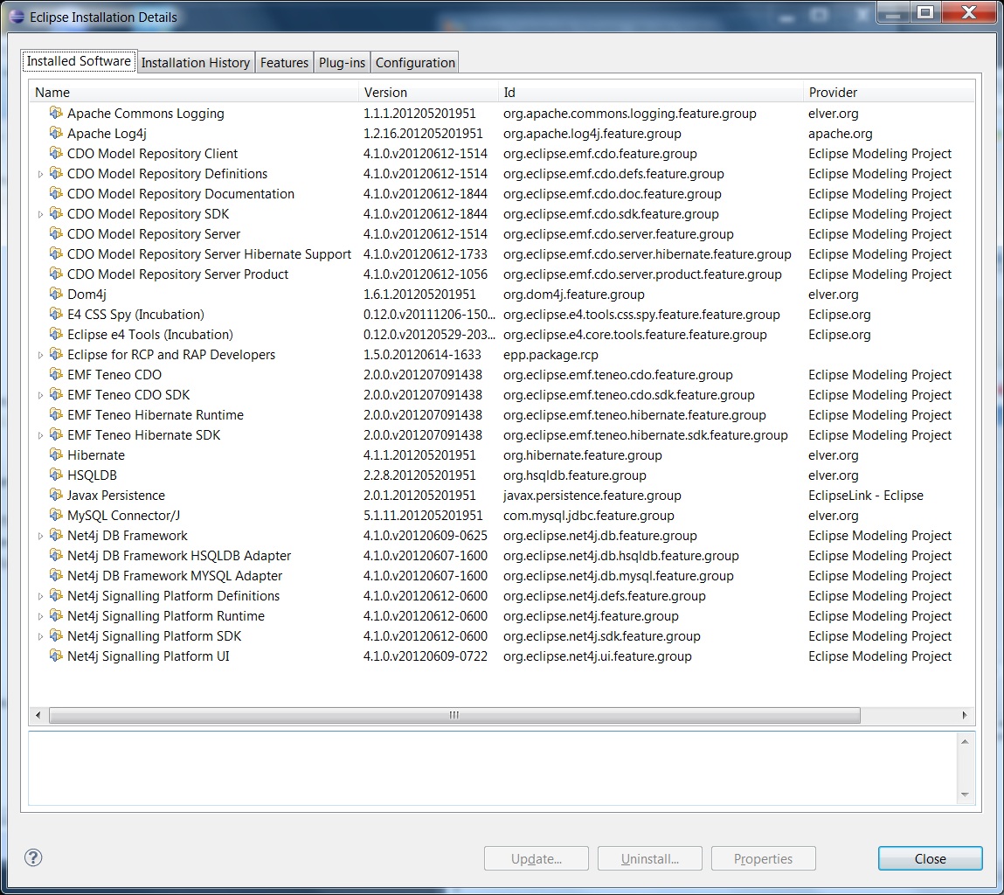Click the horizontal scrollbar left arrow
This screenshot has height=895, width=1004.
(x=38, y=715)
